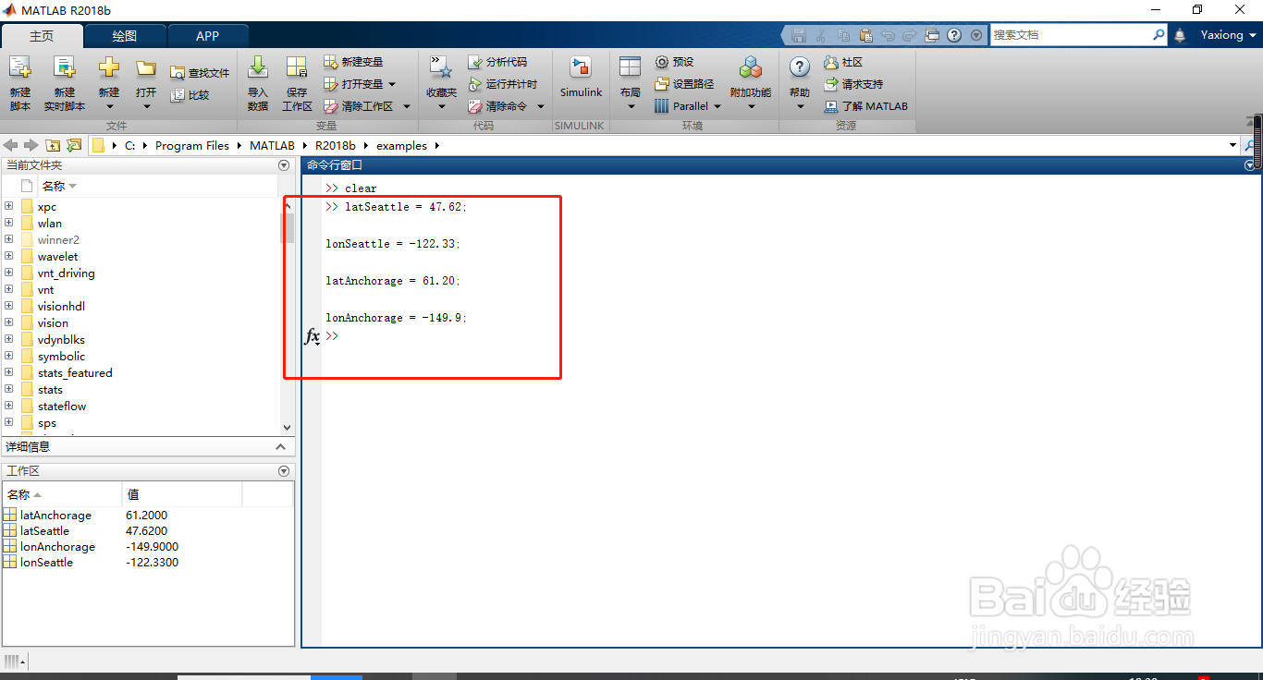1263x680 pixels.
Task: Open the address bar history dropdown
Action: tap(1232, 145)
